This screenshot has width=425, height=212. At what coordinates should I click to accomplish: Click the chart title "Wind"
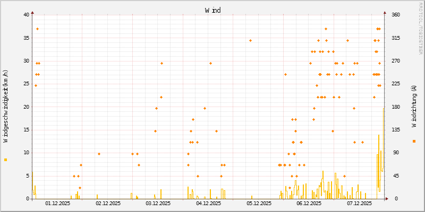pyautogui.click(x=212, y=10)
